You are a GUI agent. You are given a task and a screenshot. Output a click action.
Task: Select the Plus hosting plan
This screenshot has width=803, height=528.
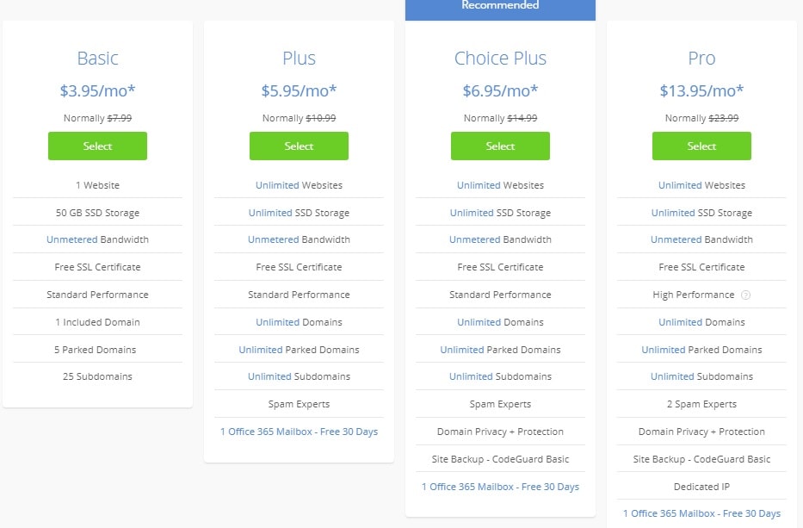(299, 146)
